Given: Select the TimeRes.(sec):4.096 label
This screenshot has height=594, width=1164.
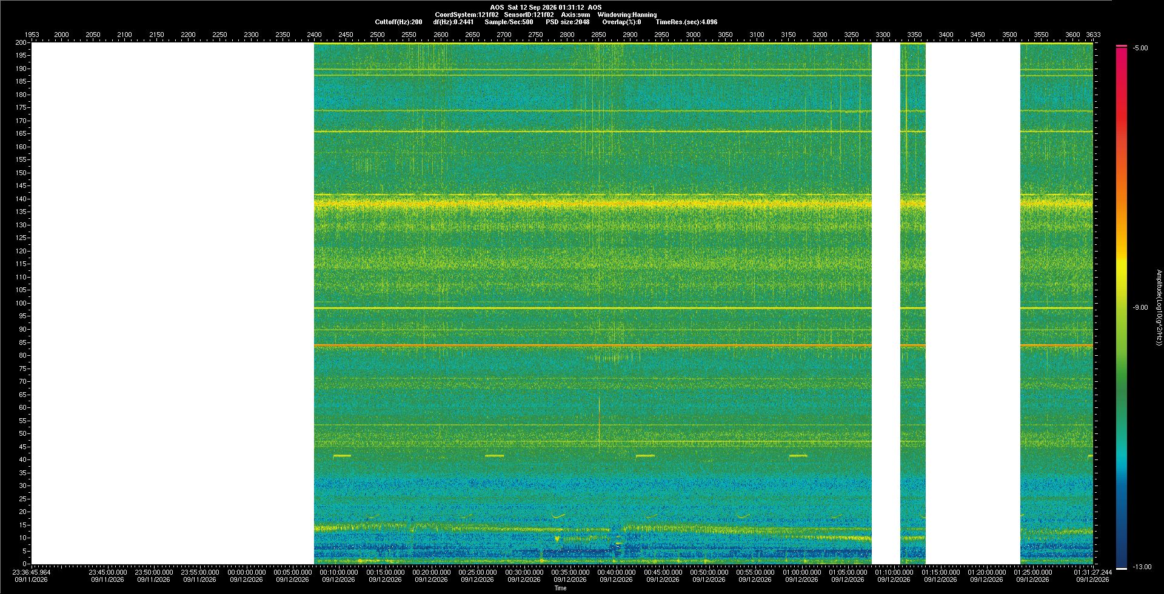Looking at the screenshot, I should [x=686, y=22].
